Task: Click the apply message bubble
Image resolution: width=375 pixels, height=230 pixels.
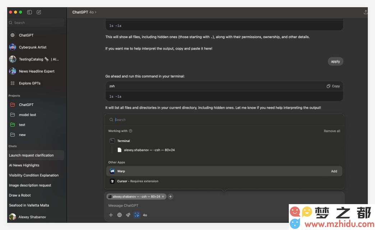Action: tap(335, 61)
